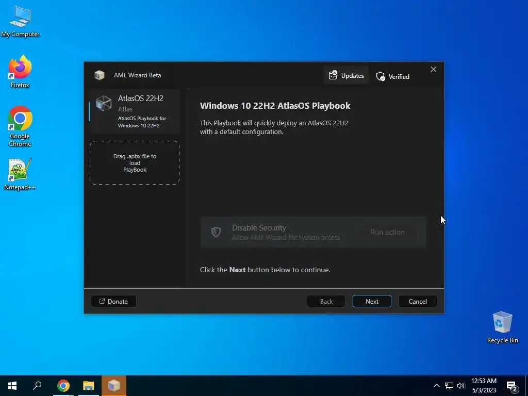Image resolution: width=528 pixels, height=396 pixels.
Task: Show hidden system tray icons
Action: point(436,386)
